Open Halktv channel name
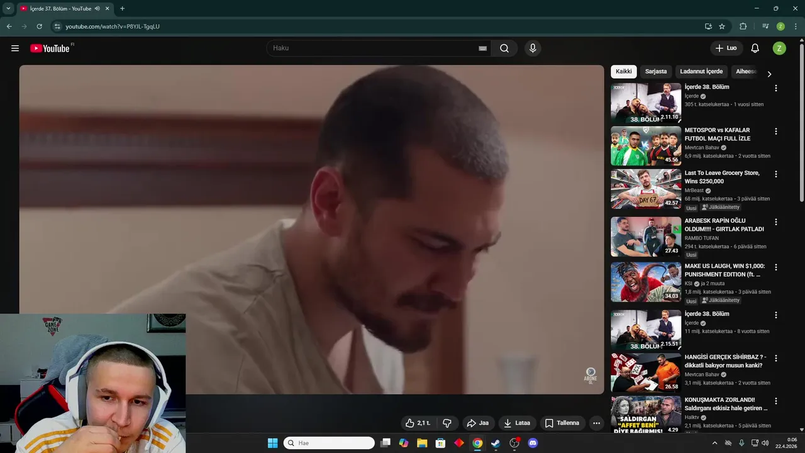 692,417
